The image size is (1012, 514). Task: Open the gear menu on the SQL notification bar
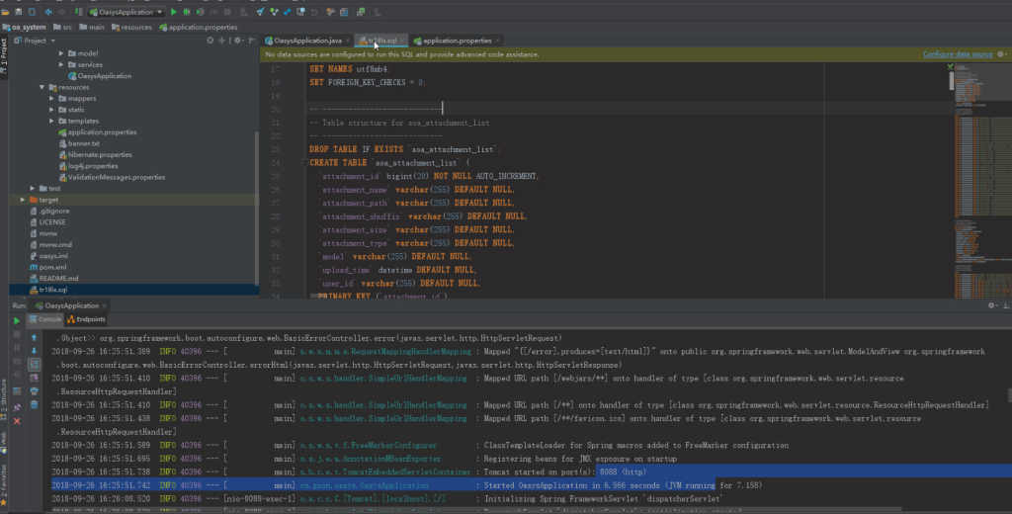(1001, 54)
